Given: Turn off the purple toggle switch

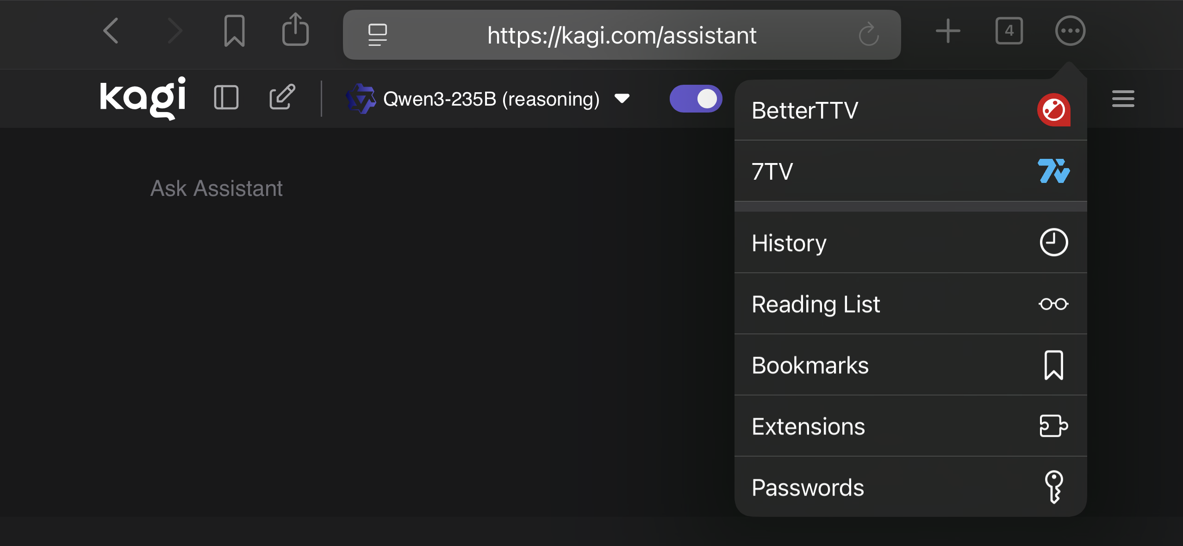Looking at the screenshot, I should coord(696,99).
